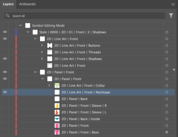Click the Front Sleeve R layer thumbnail
178x137 pixels.
point(57,106)
